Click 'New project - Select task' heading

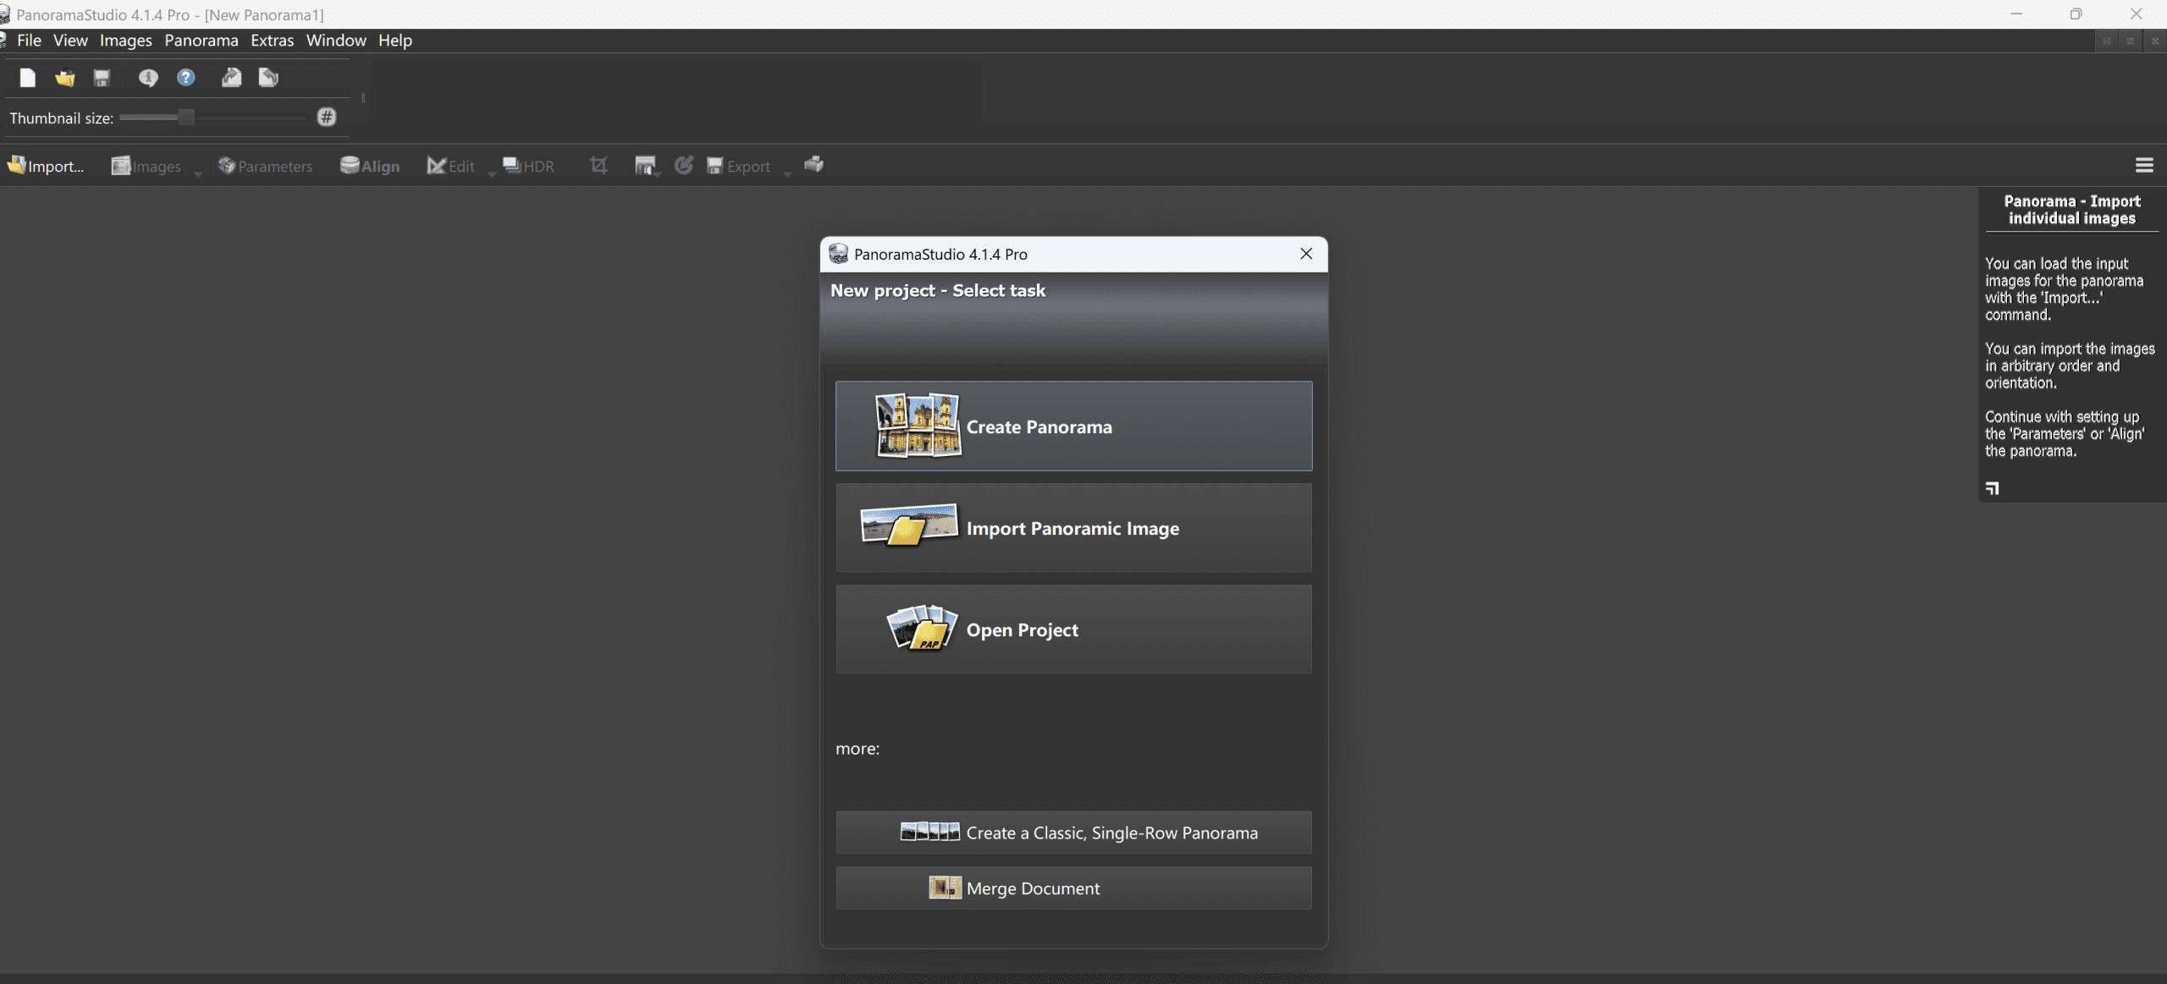click(938, 290)
